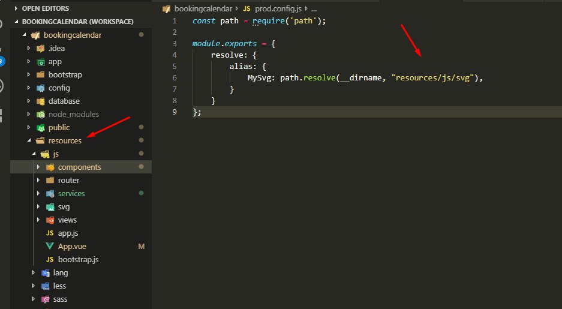This screenshot has height=309, width=562.
Task: Expand the lang folder arrow
Action: 34,273
